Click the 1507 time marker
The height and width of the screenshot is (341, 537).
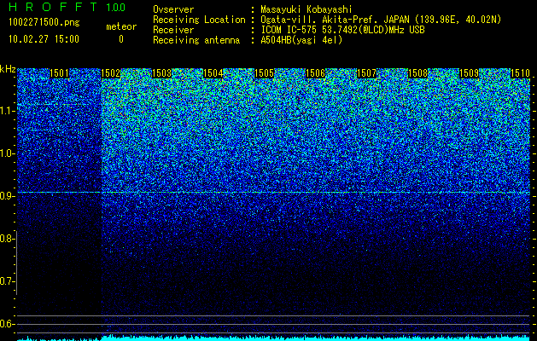(366, 73)
